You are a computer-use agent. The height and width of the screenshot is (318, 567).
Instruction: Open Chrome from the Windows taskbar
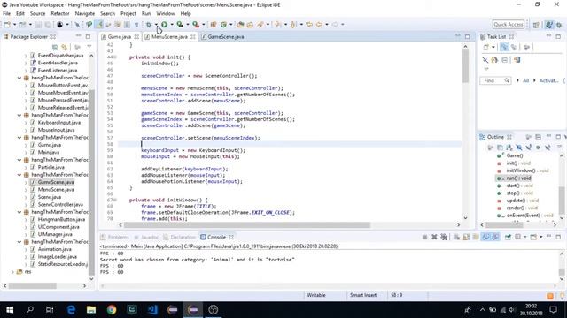coord(112,310)
